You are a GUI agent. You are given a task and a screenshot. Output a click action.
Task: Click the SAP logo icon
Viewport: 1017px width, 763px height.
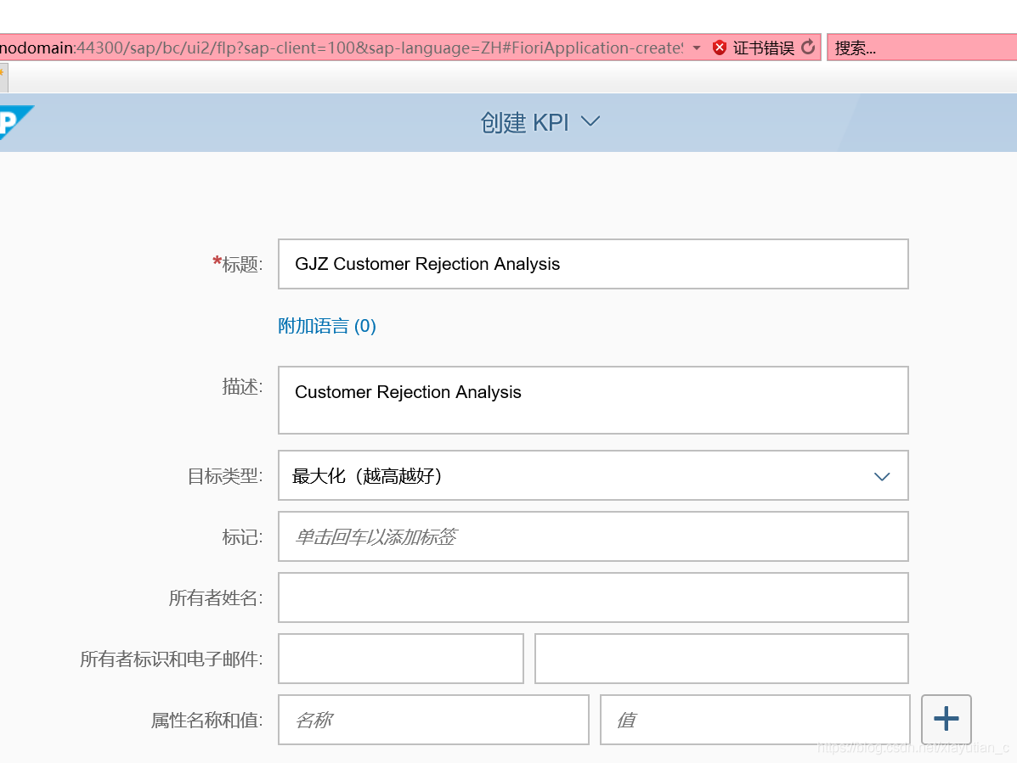pyautogui.click(x=15, y=121)
